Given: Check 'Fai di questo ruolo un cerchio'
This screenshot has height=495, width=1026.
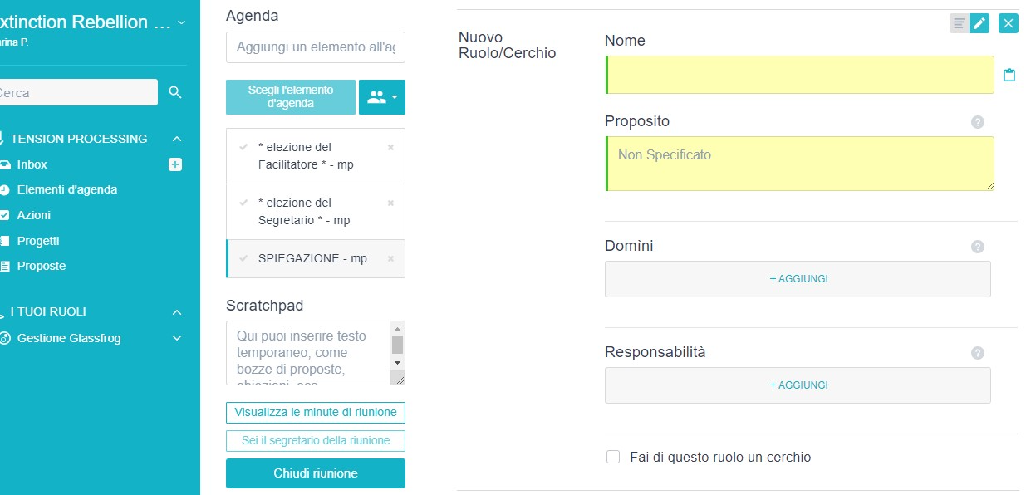Looking at the screenshot, I should point(613,457).
